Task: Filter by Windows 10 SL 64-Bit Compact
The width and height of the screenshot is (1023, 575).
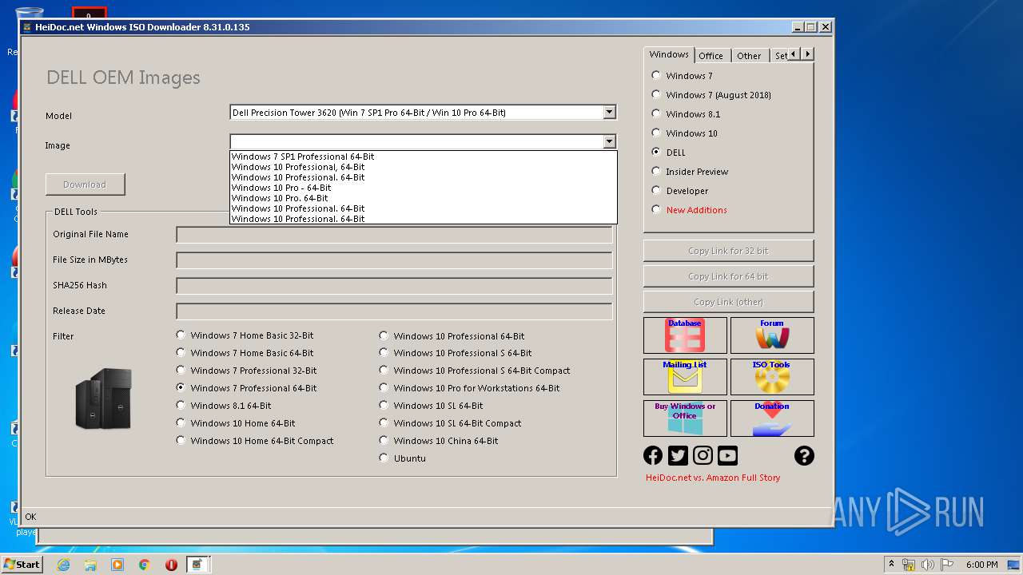Action: coord(384,422)
